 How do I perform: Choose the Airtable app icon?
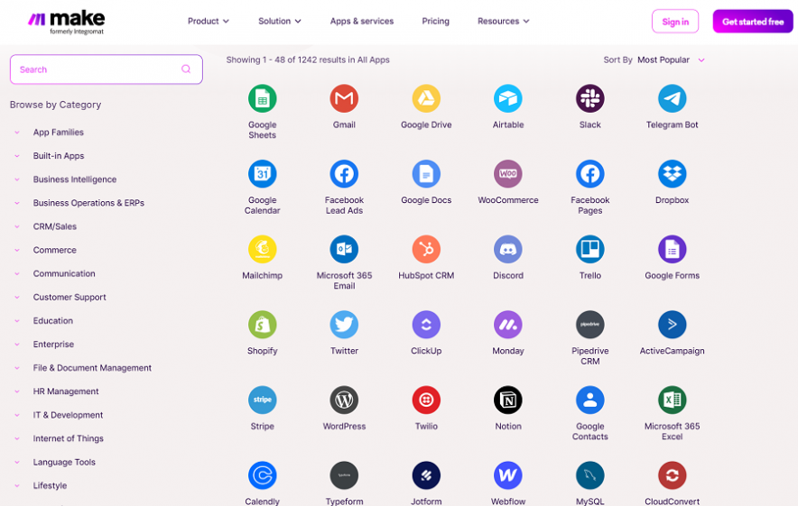(x=508, y=98)
